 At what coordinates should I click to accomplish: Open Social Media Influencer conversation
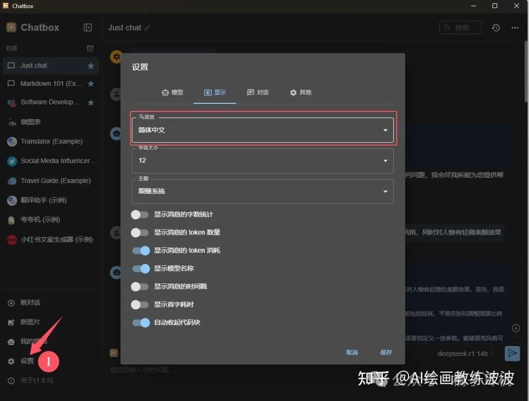50,161
